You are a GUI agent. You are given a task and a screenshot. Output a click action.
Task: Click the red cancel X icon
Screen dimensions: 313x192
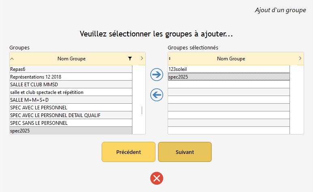157,178
